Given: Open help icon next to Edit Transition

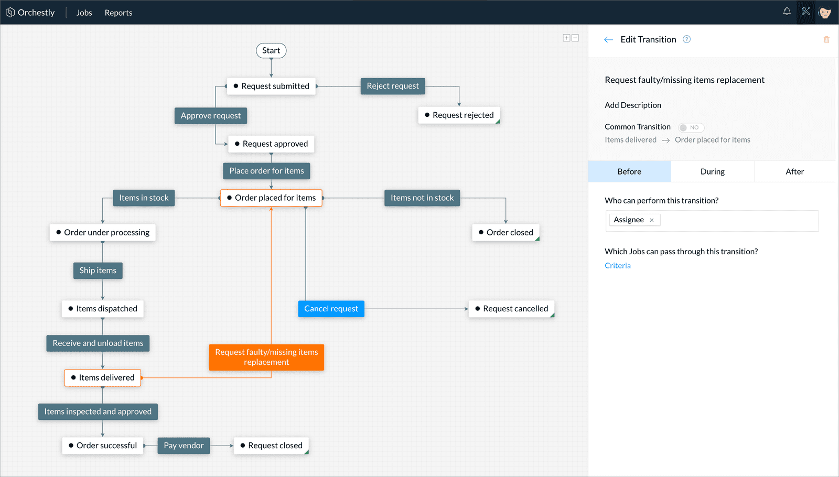Looking at the screenshot, I should pyautogui.click(x=686, y=39).
